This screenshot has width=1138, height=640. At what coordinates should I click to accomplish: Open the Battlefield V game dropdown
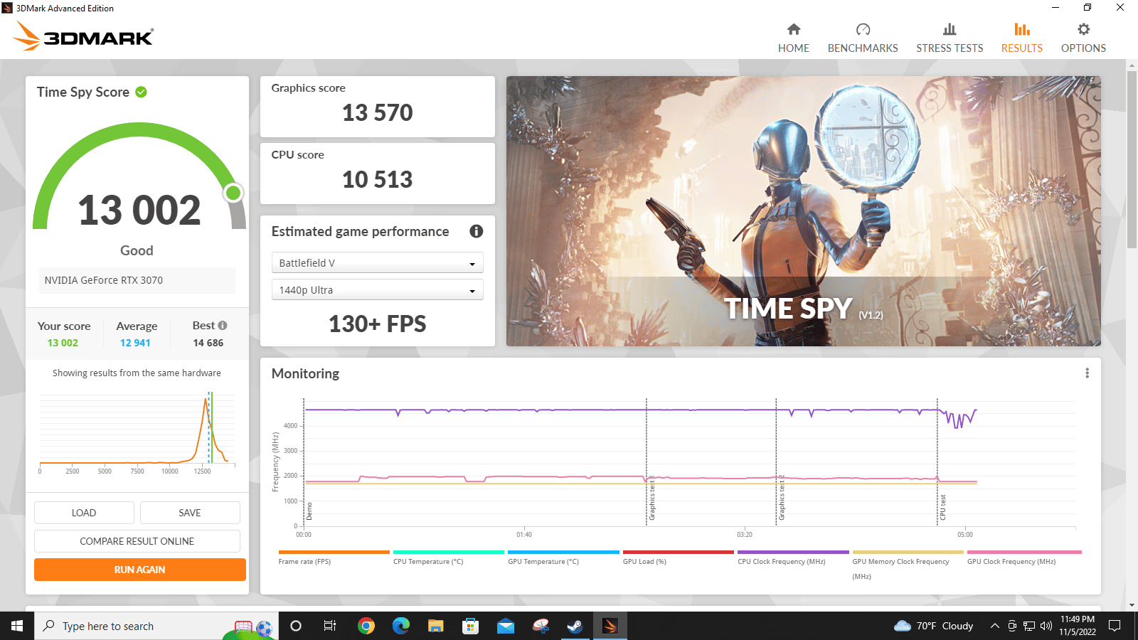(377, 263)
